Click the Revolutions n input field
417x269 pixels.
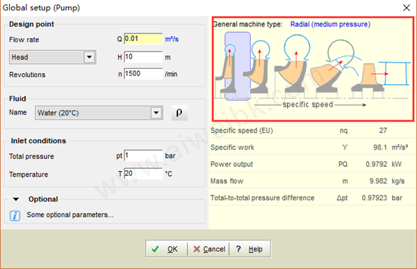143,74
